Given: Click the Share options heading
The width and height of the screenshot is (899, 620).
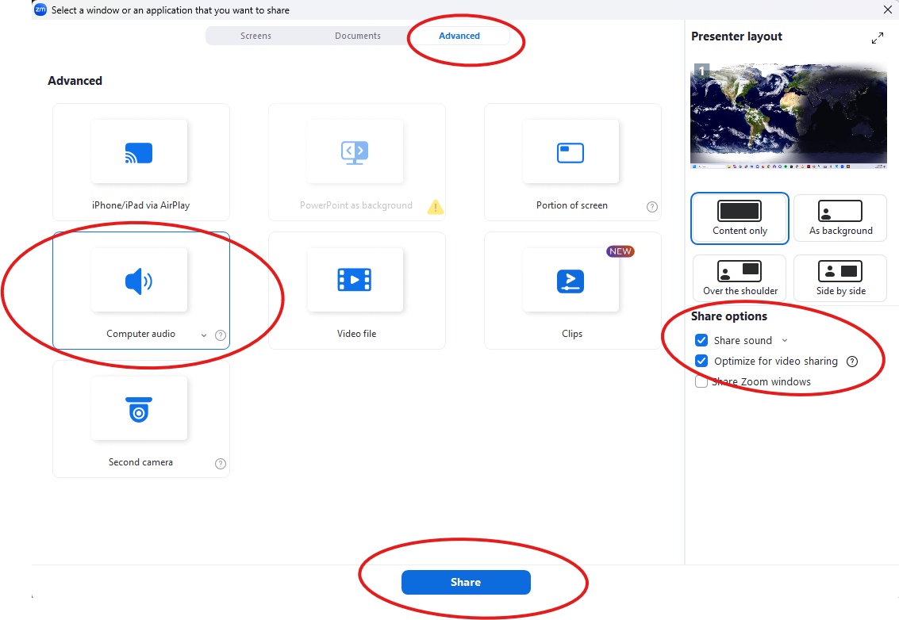Looking at the screenshot, I should point(728,316).
